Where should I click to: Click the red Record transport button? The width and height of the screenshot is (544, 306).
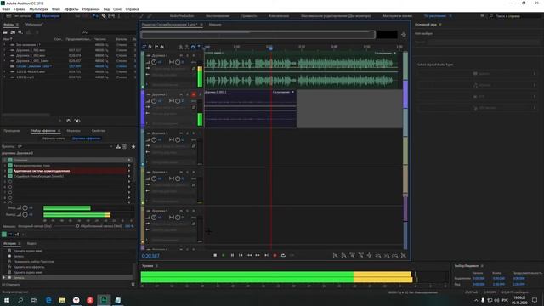tap(275, 255)
